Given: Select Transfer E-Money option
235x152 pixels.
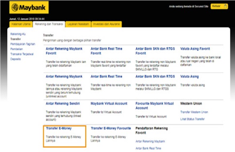Looking at the screenshot, I should (59, 128).
